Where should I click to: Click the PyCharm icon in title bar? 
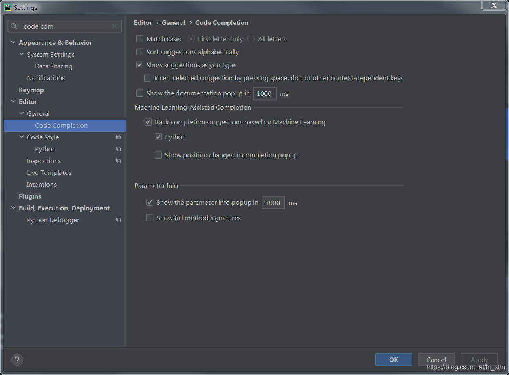[8, 7]
